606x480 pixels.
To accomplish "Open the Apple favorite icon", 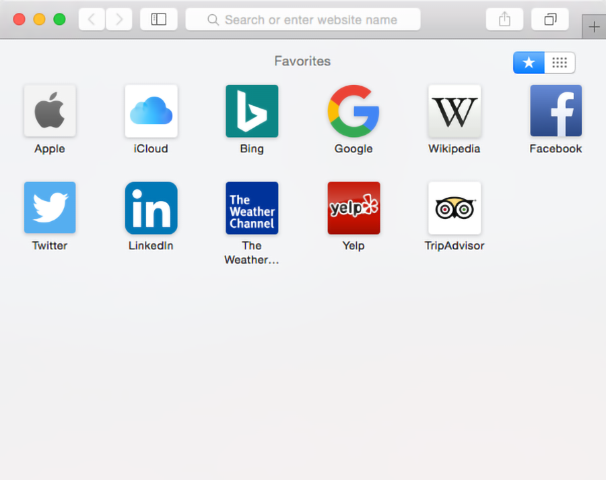I will point(50,111).
